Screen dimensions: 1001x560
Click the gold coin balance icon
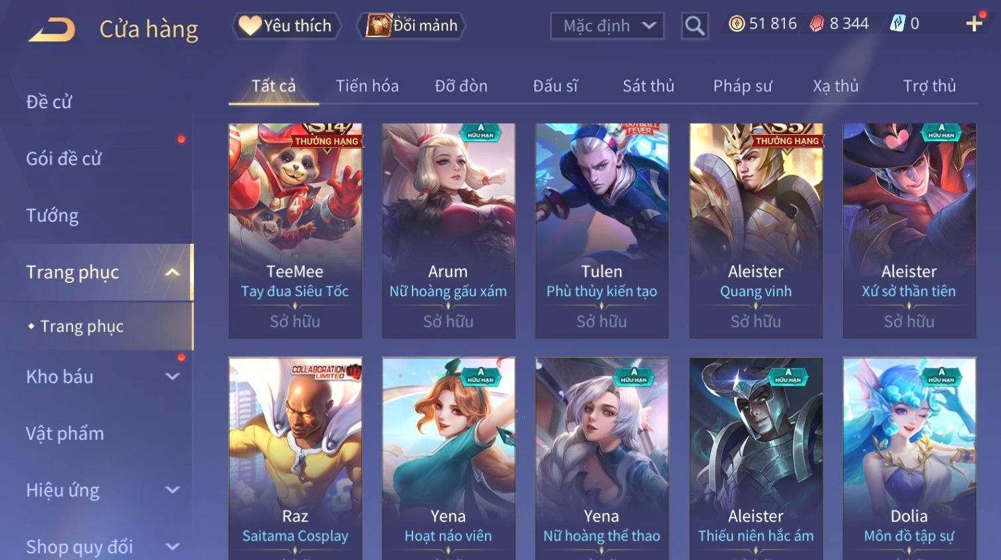point(736,24)
